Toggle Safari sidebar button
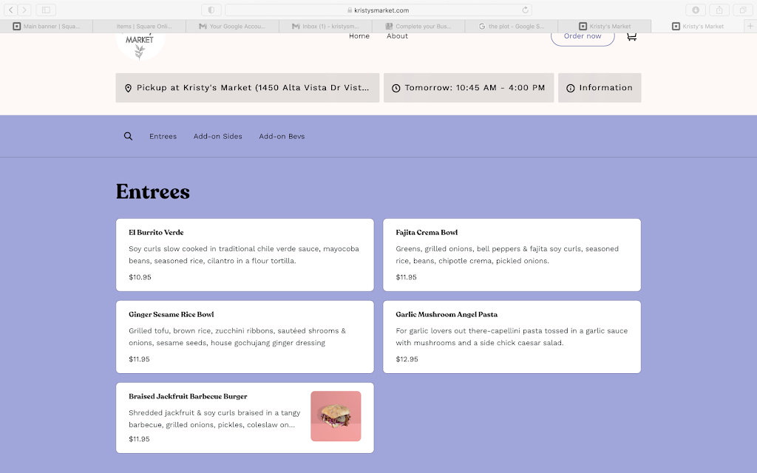Screen dimensions: 757x473 (45, 10)
